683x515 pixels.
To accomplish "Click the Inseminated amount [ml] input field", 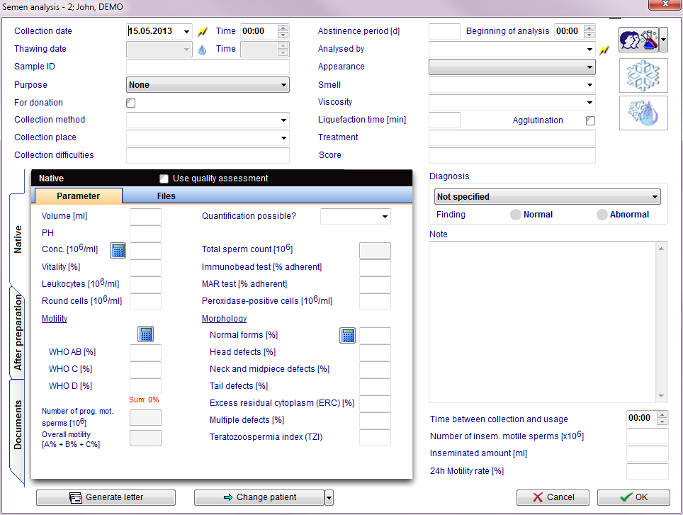I will pos(648,453).
